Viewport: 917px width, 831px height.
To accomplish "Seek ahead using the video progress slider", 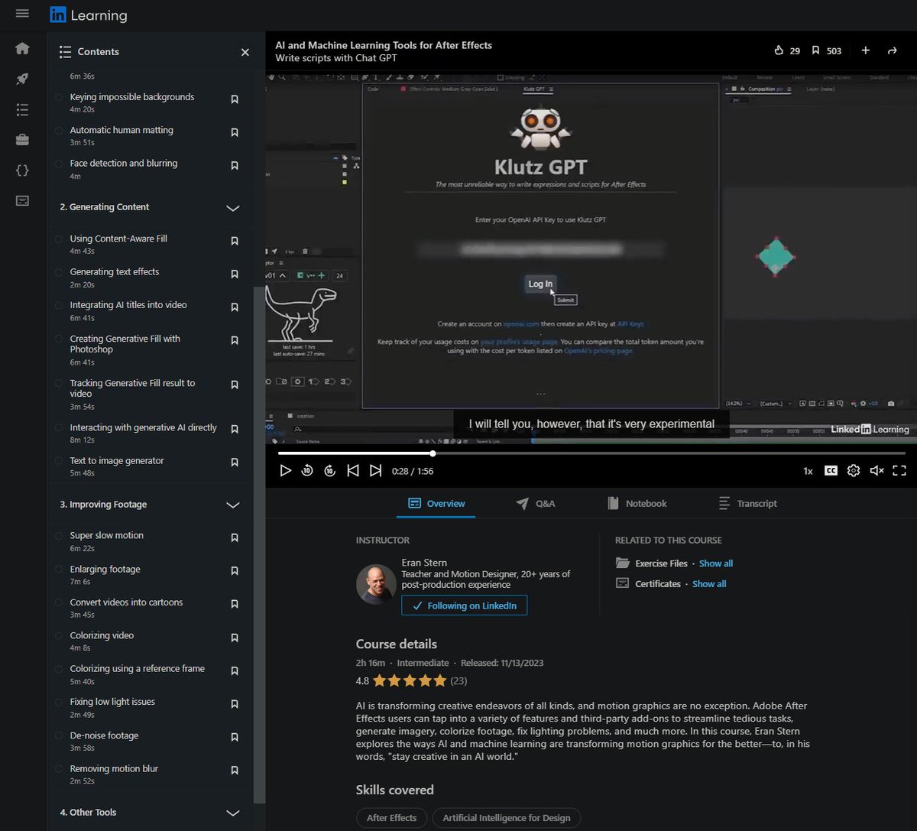I will tap(535, 453).
